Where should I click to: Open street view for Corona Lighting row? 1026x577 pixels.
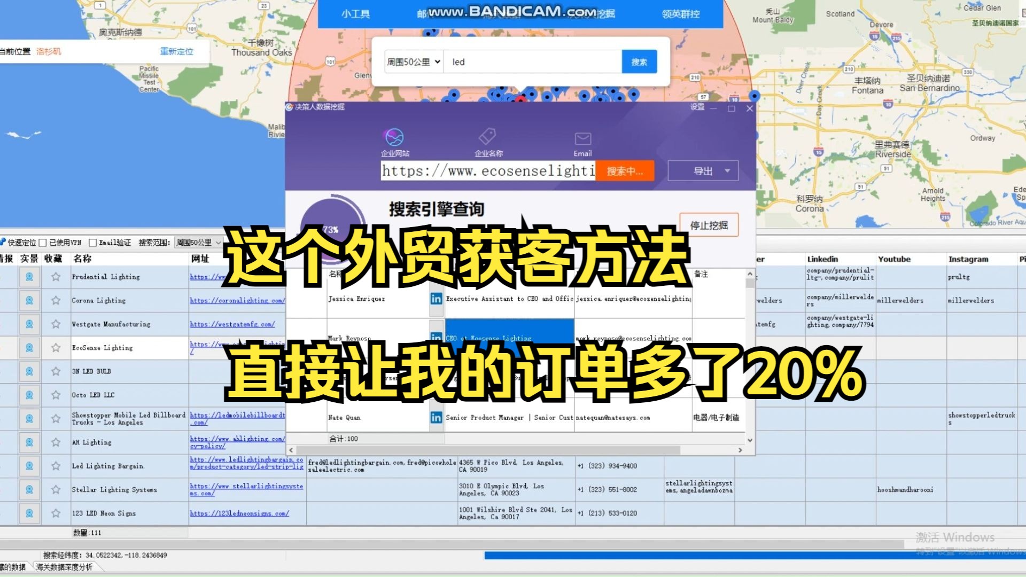point(29,300)
